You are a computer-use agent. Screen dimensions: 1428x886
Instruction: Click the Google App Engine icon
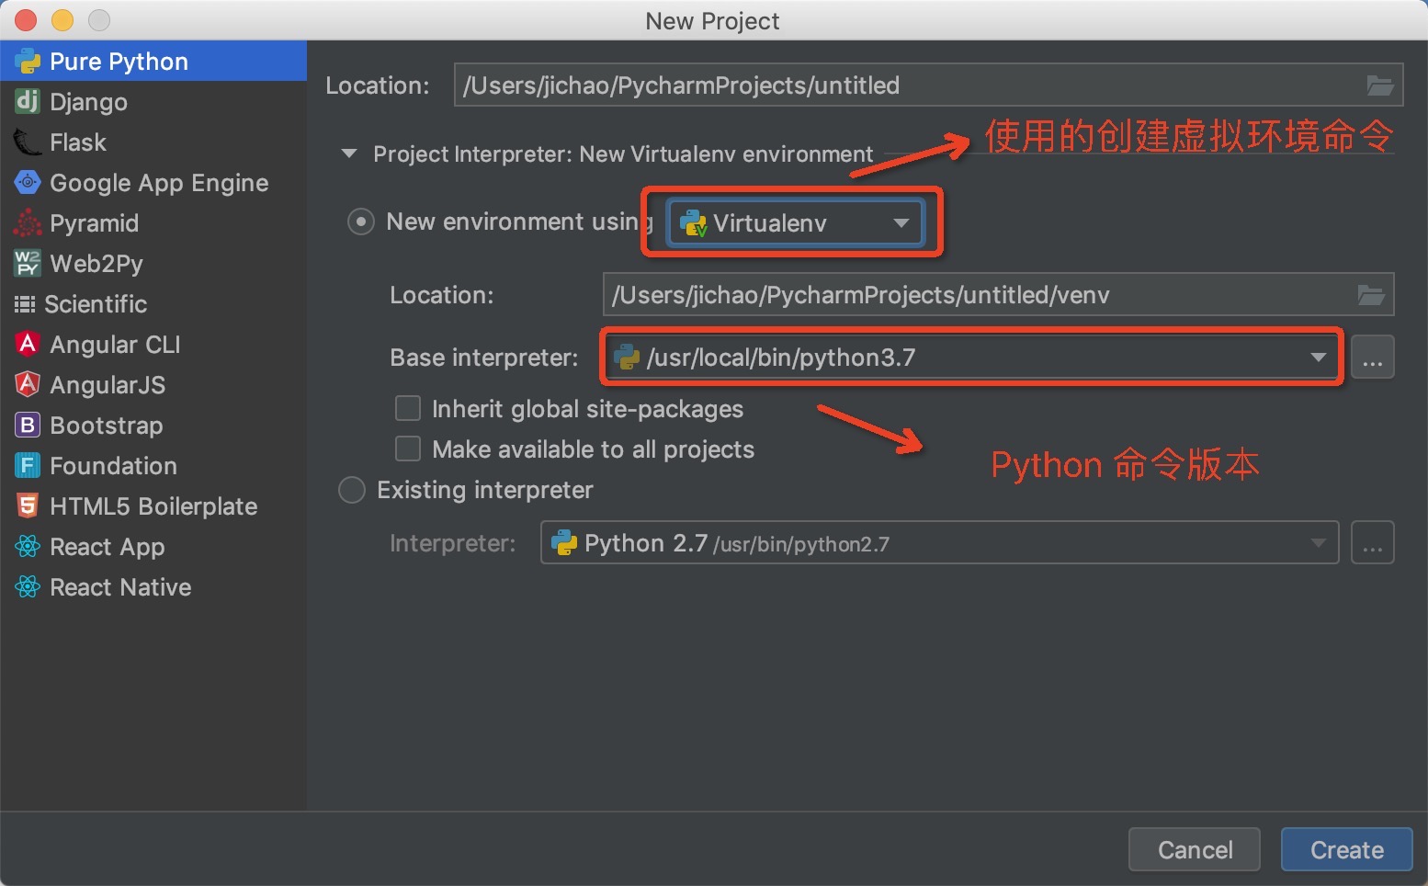click(27, 182)
